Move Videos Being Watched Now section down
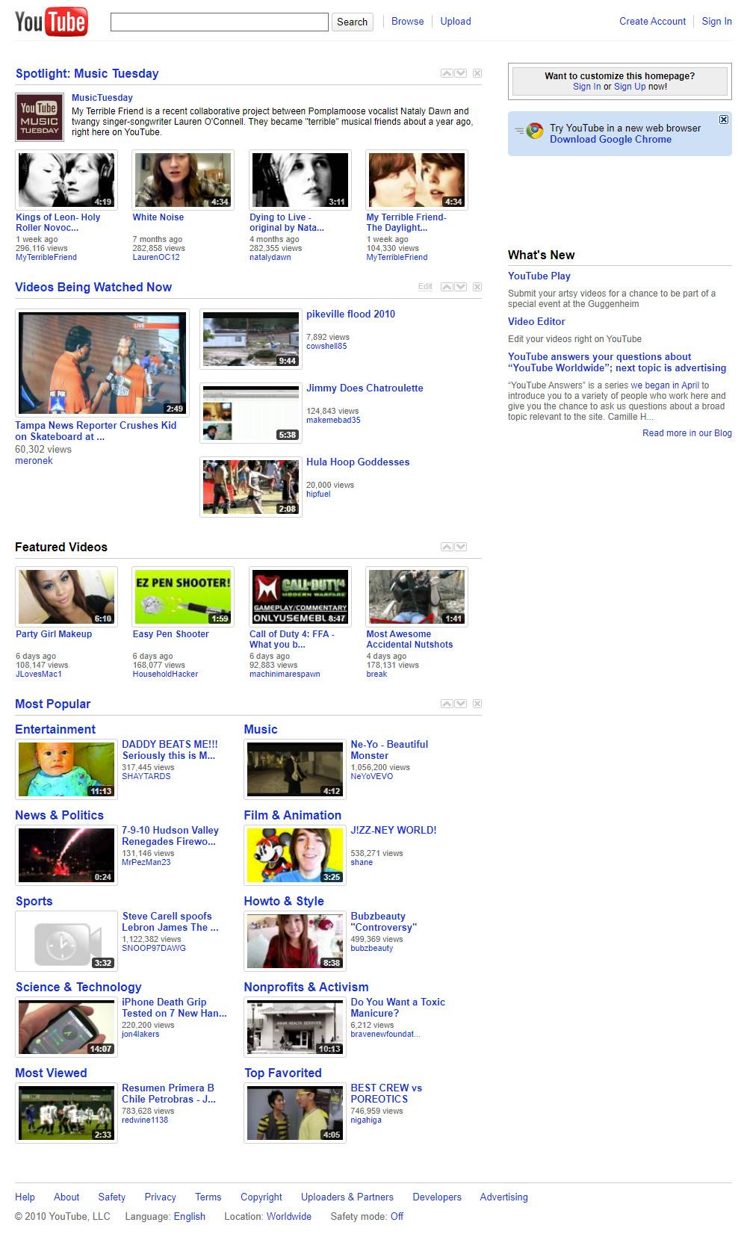This screenshot has width=747, height=1240. (x=461, y=287)
